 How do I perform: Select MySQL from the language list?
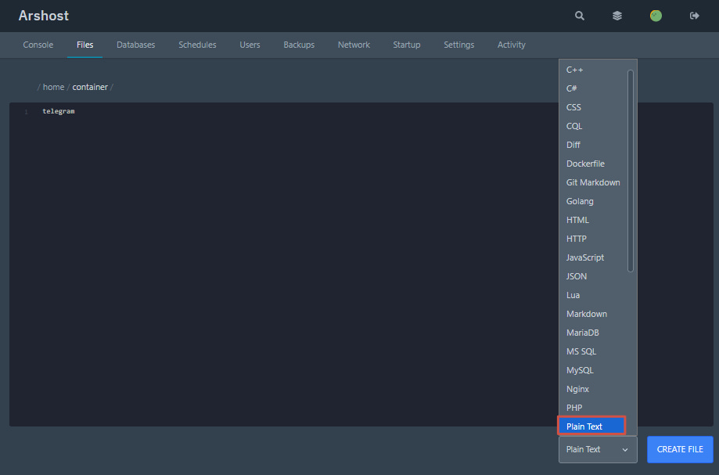[x=592, y=370]
